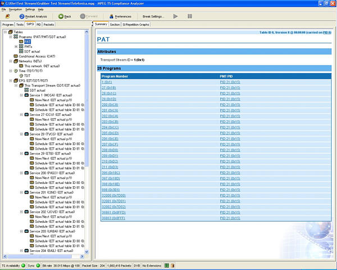Open the Navigation menu
This screenshot has height=270, width=337.
pyautogui.click(x=15, y=10)
